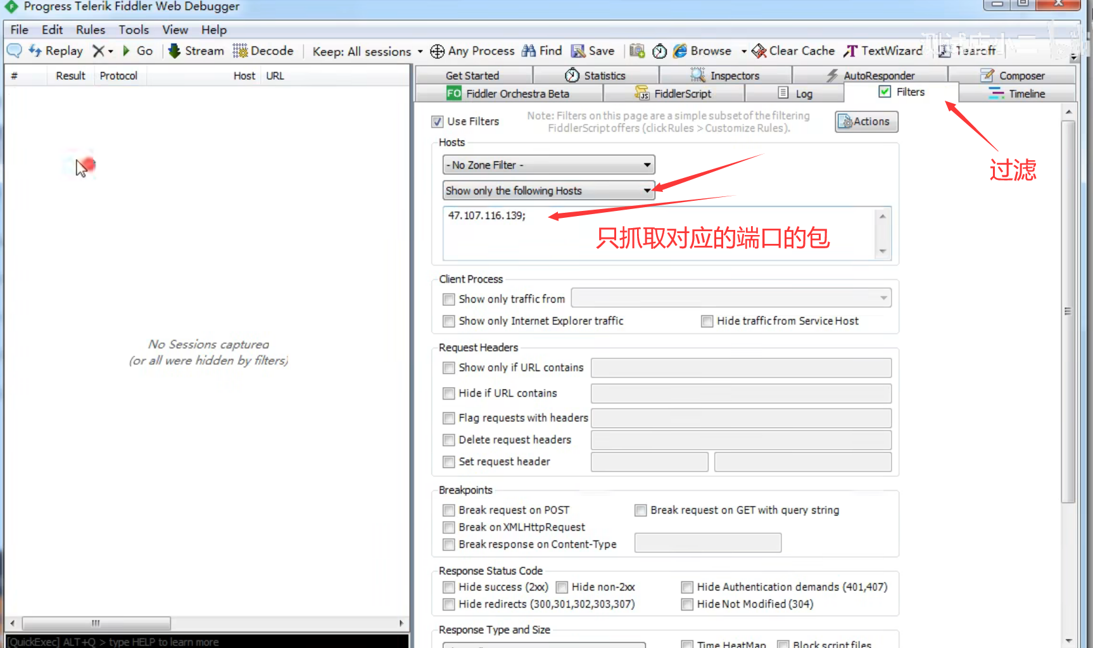This screenshot has height=648, width=1093.
Task: Open the View menu
Action: (x=175, y=30)
